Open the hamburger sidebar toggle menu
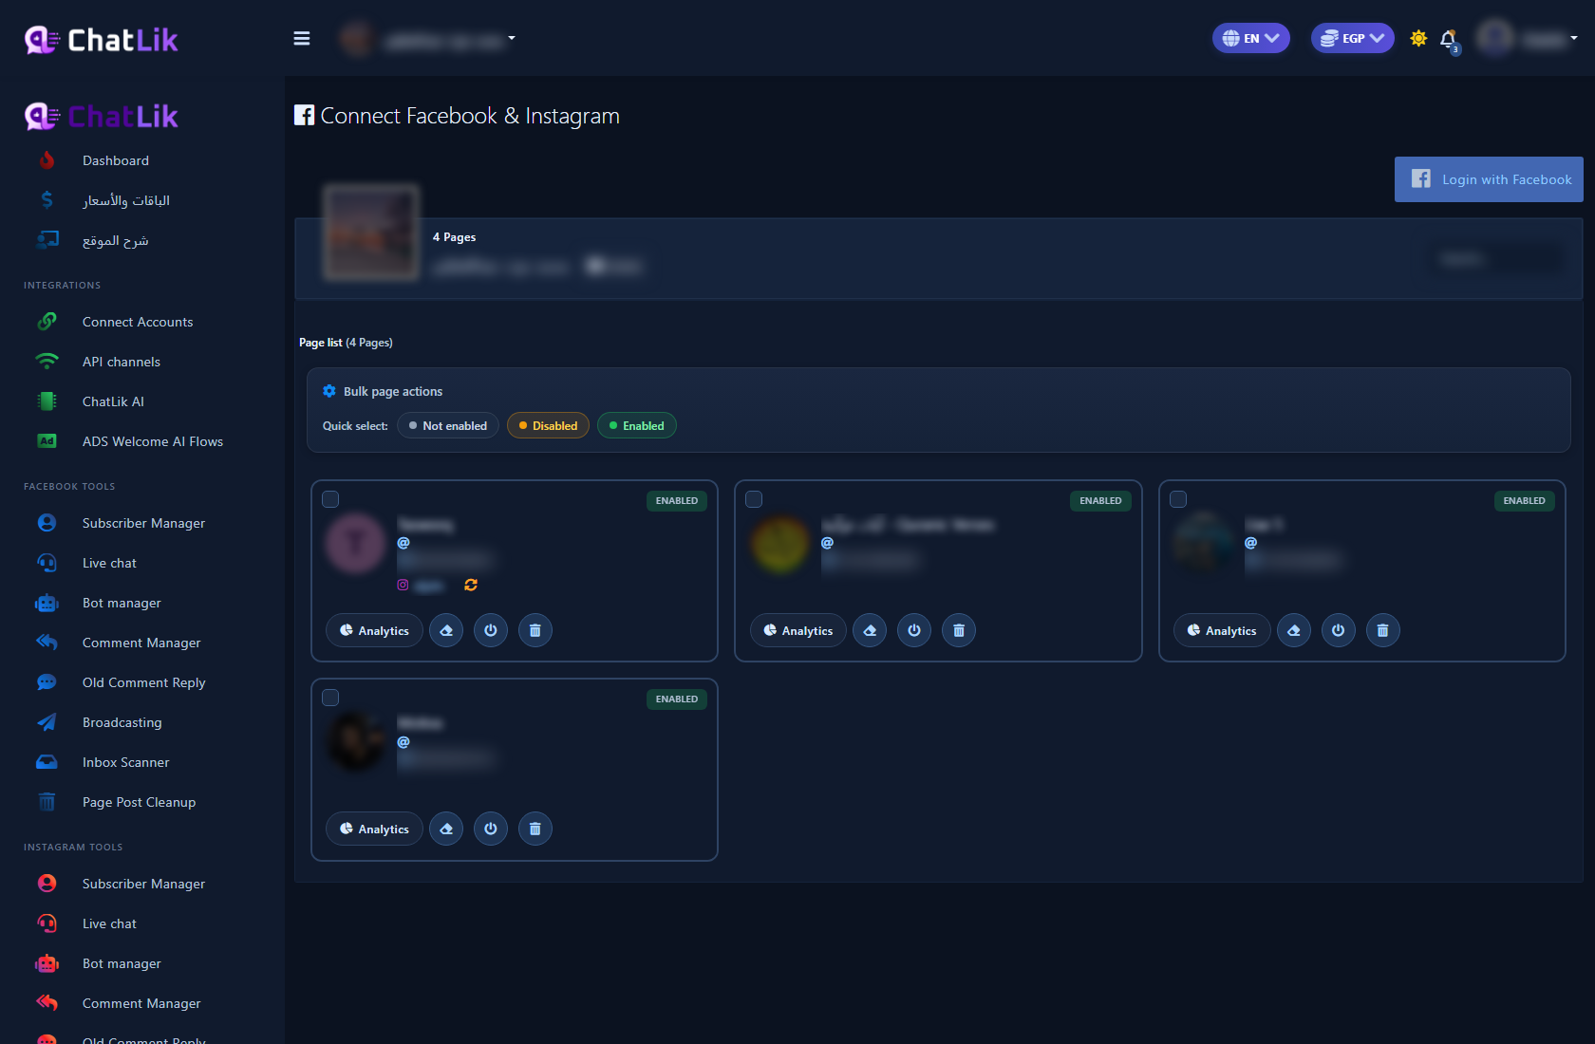 coord(302,39)
